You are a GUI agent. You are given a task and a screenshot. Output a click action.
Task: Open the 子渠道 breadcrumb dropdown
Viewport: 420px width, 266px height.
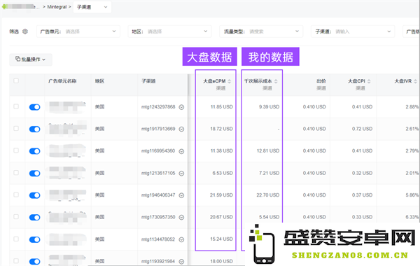coord(92,7)
